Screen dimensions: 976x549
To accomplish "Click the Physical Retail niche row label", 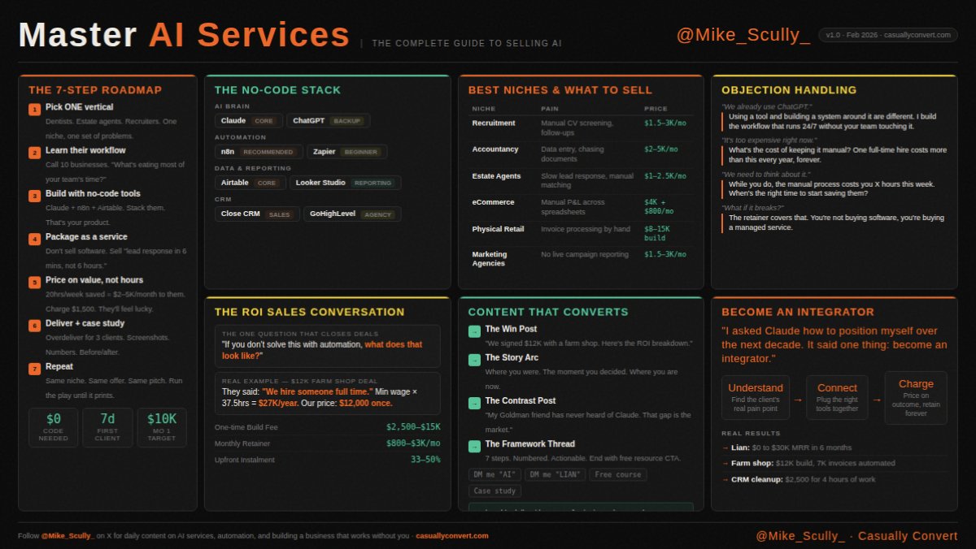I will tap(498, 229).
